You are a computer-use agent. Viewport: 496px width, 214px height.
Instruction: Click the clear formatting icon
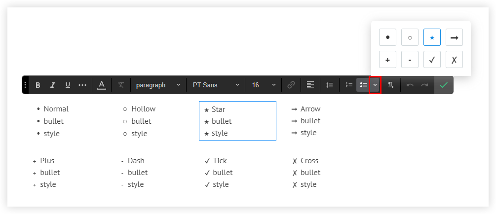121,85
